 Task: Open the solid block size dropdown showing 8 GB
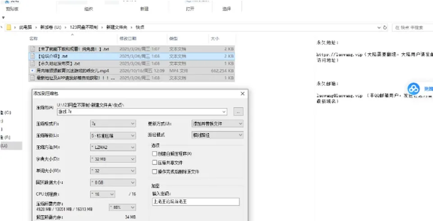[x=113, y=183]
